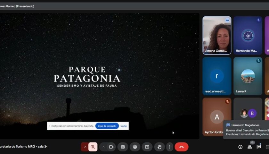Click the Ocultar link in sharing bar
This screenshot has height=154, width=269.
124,126
